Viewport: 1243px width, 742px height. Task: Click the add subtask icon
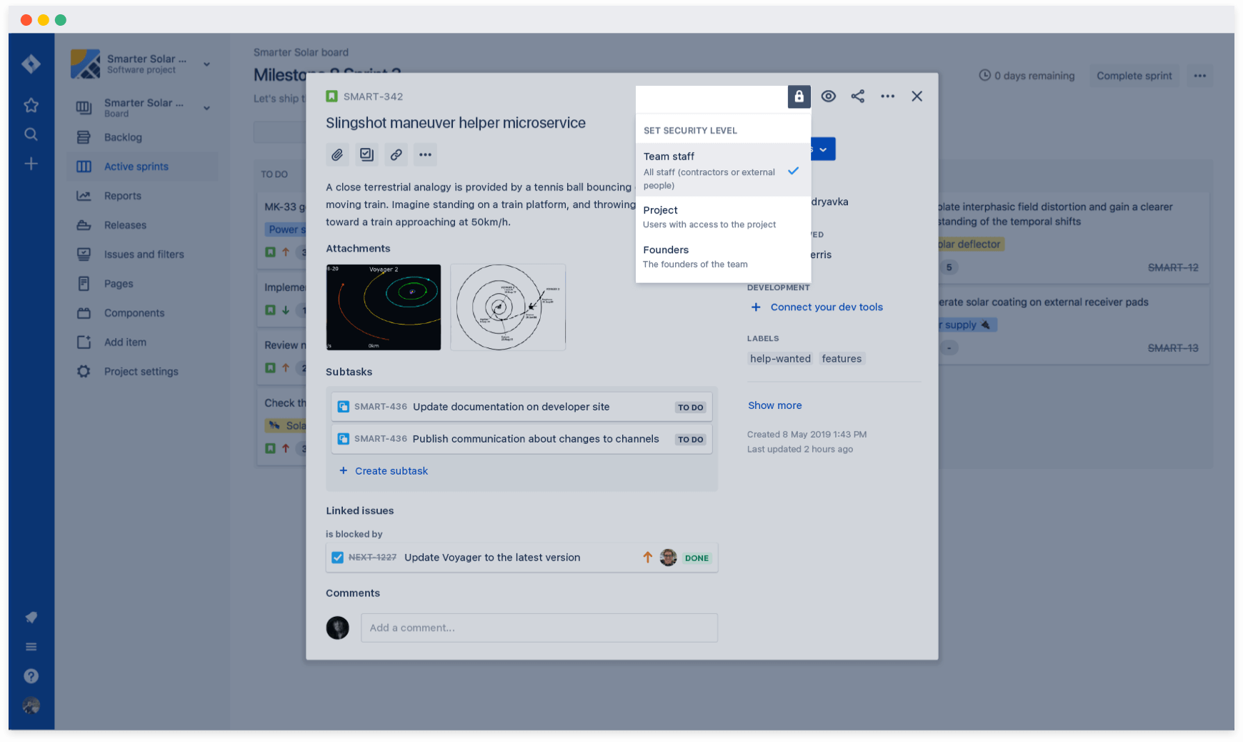pos(366,154)
